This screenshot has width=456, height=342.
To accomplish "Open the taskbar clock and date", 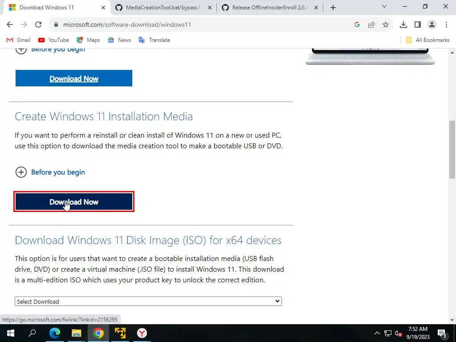I will [x=418, y=333].
